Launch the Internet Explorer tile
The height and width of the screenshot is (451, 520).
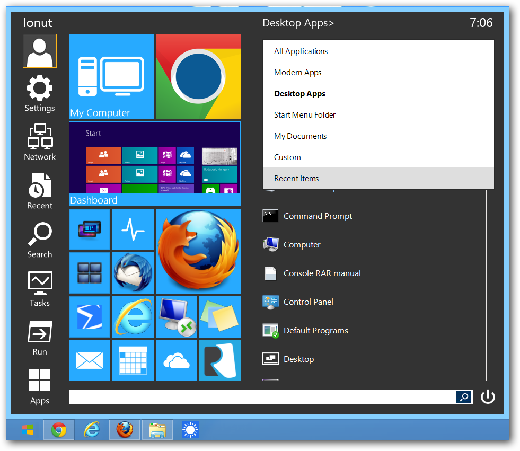click(x=133, y=317)
